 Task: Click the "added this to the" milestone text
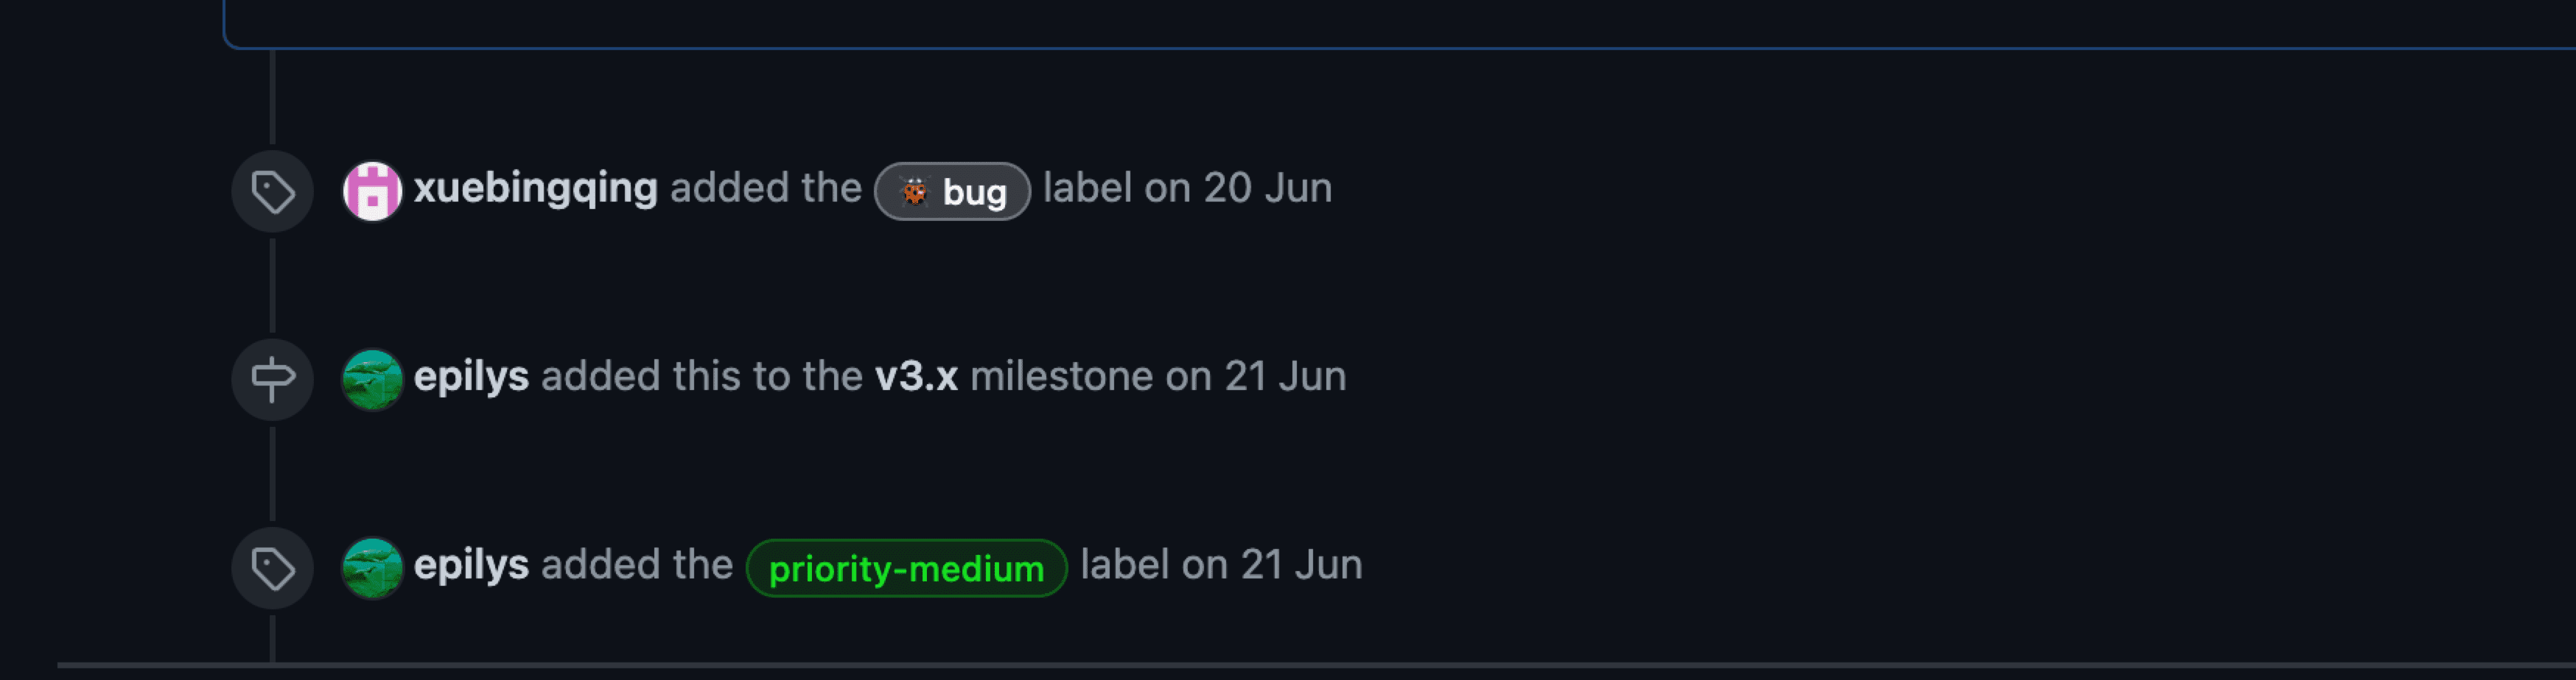701,377
